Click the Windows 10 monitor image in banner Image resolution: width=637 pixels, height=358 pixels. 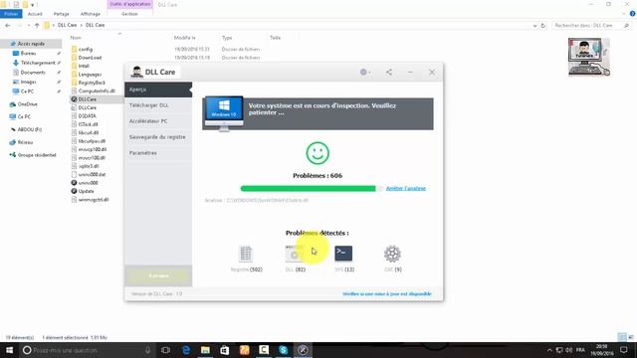point(224,113)
